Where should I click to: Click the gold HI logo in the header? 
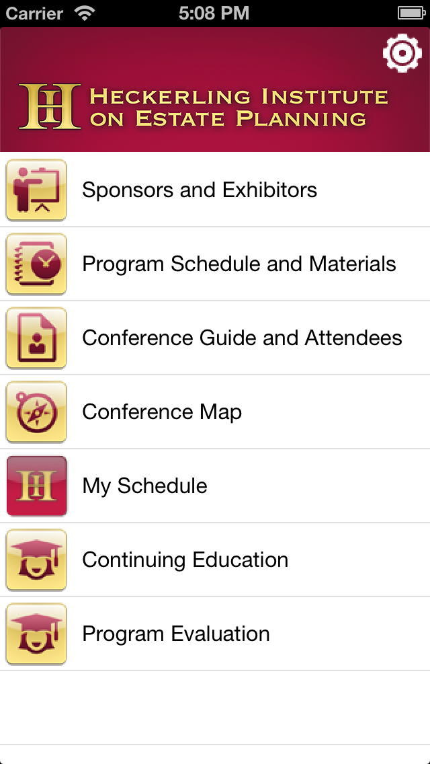[50, 107]
